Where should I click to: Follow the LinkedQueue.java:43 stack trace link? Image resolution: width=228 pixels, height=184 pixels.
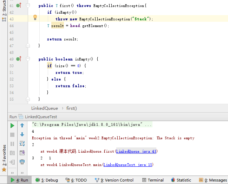pyautogui.click(x=136, y=151)
